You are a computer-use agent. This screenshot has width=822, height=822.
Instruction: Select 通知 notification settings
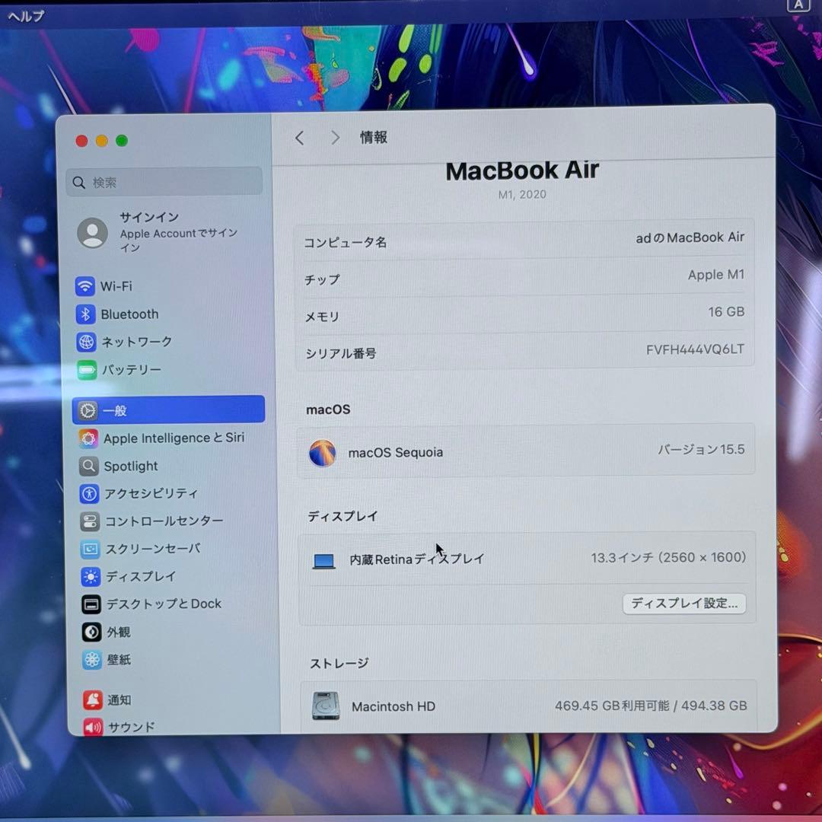pyautogui.click(x=118, y=700)
